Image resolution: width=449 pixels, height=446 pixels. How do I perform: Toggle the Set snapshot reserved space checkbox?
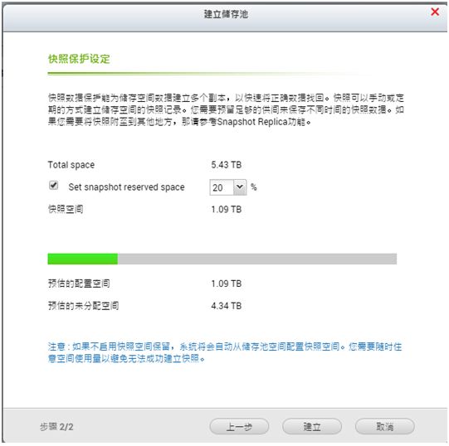54,186
